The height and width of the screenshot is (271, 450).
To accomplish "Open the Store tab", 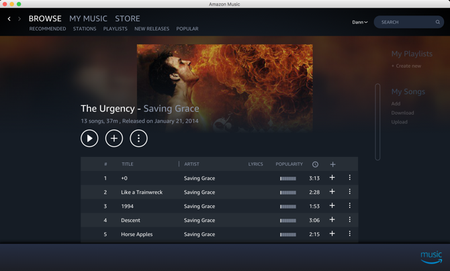I will coord(128,19).
